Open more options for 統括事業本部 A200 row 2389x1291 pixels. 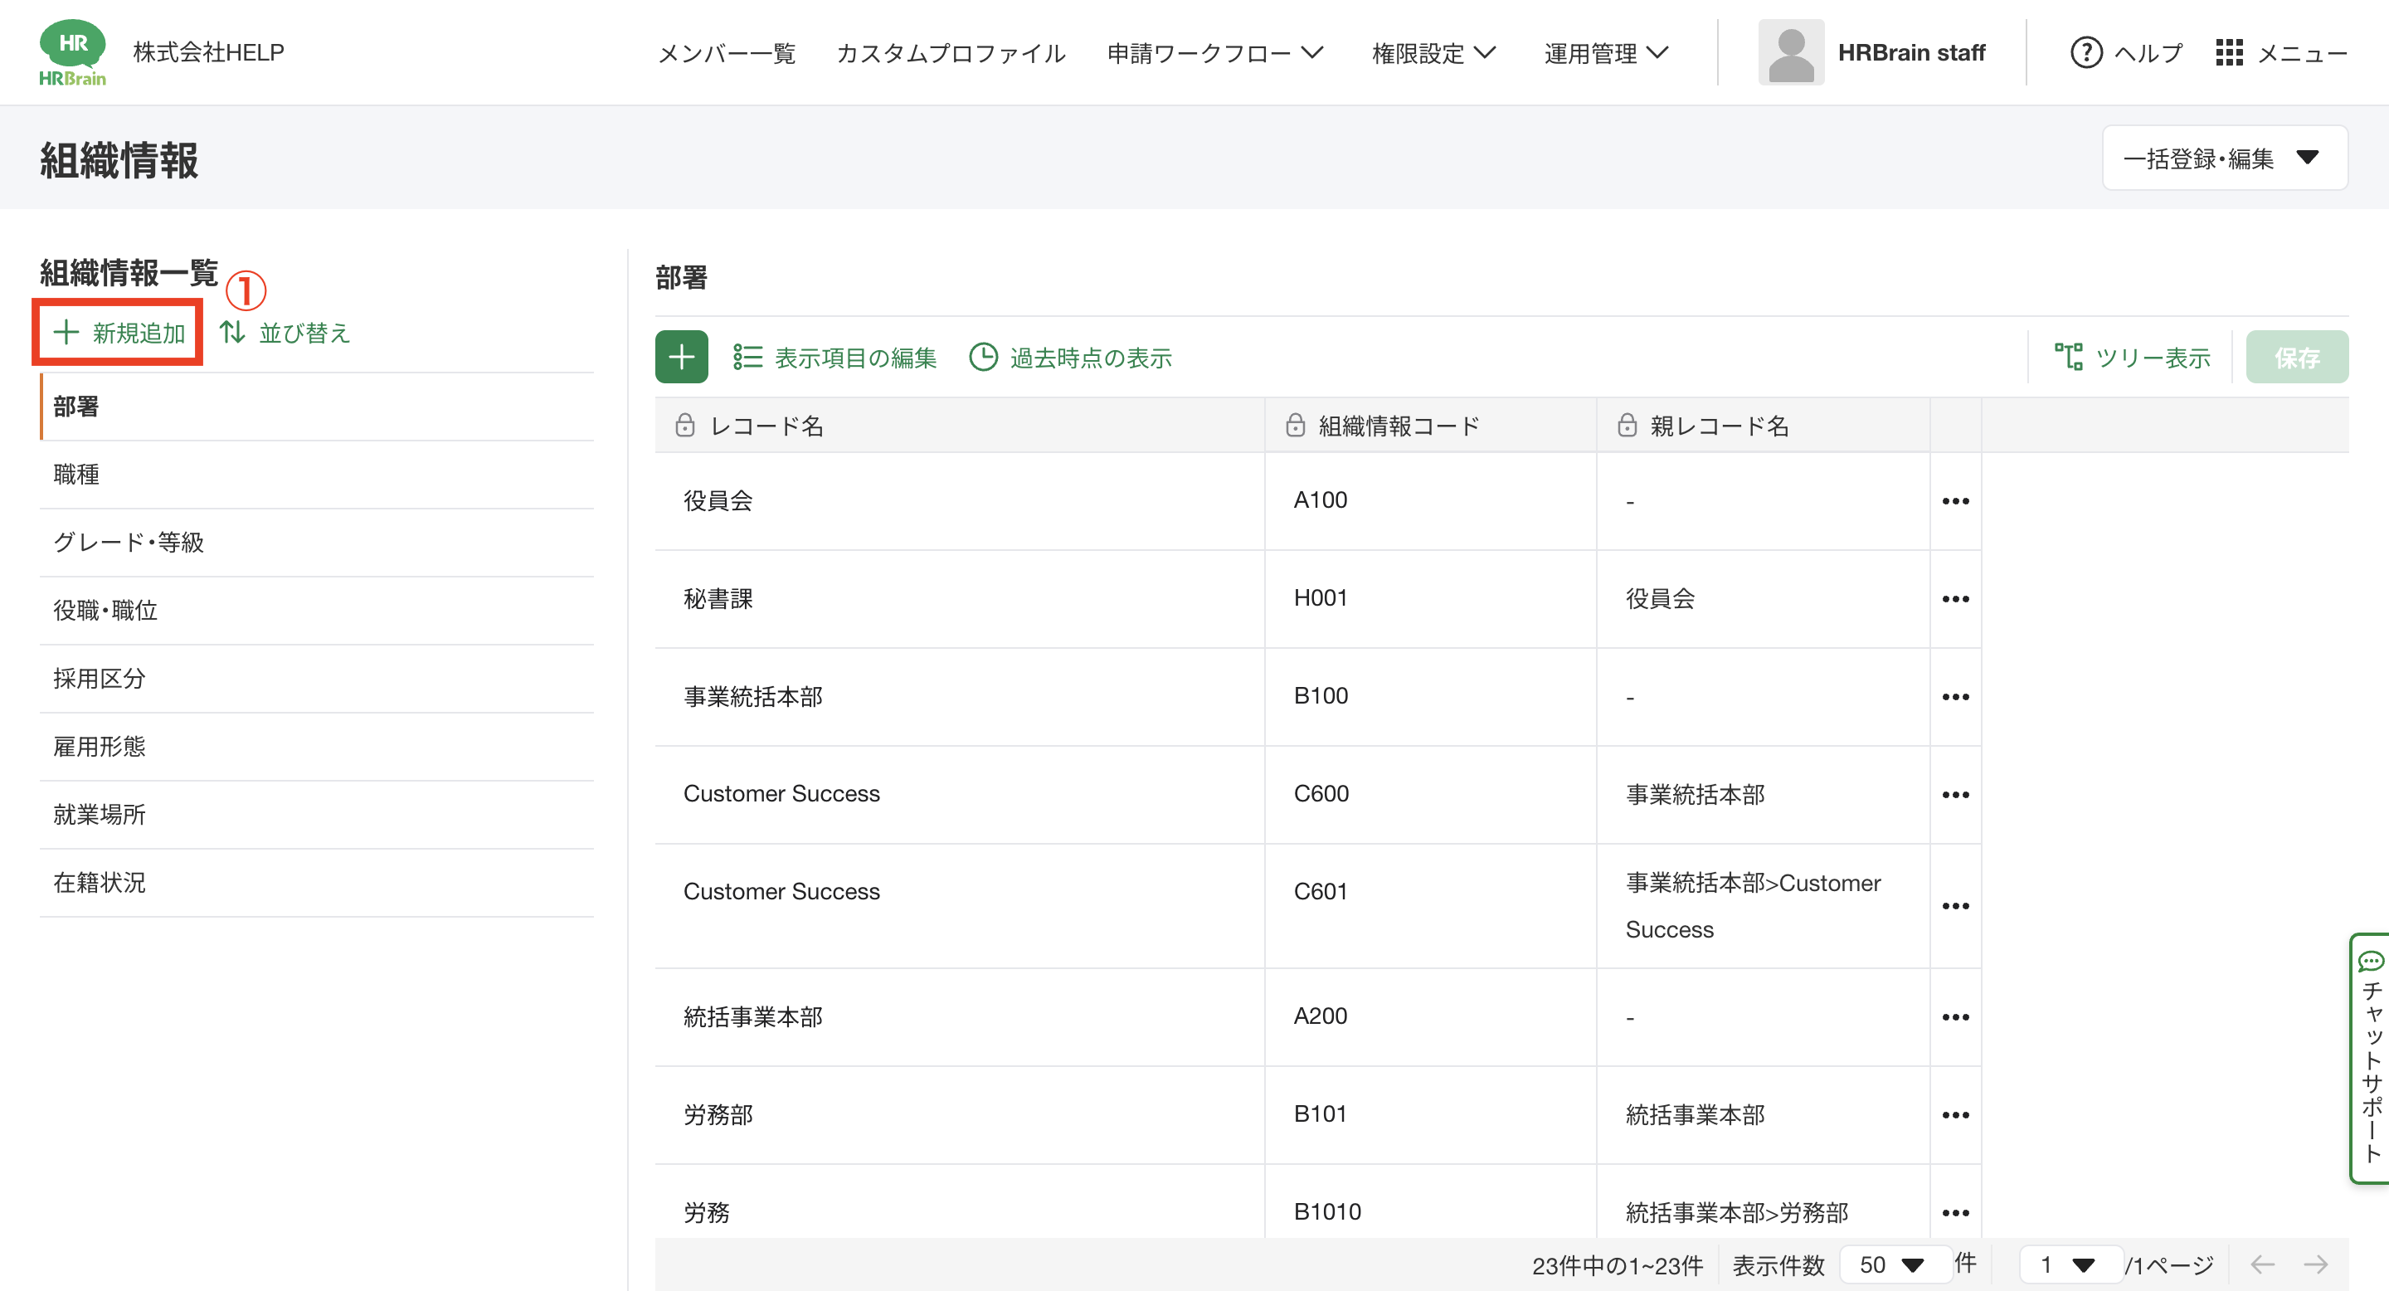tap(1955, 1017)
